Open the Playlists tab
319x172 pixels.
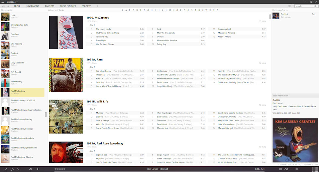[x=50, y=6]
